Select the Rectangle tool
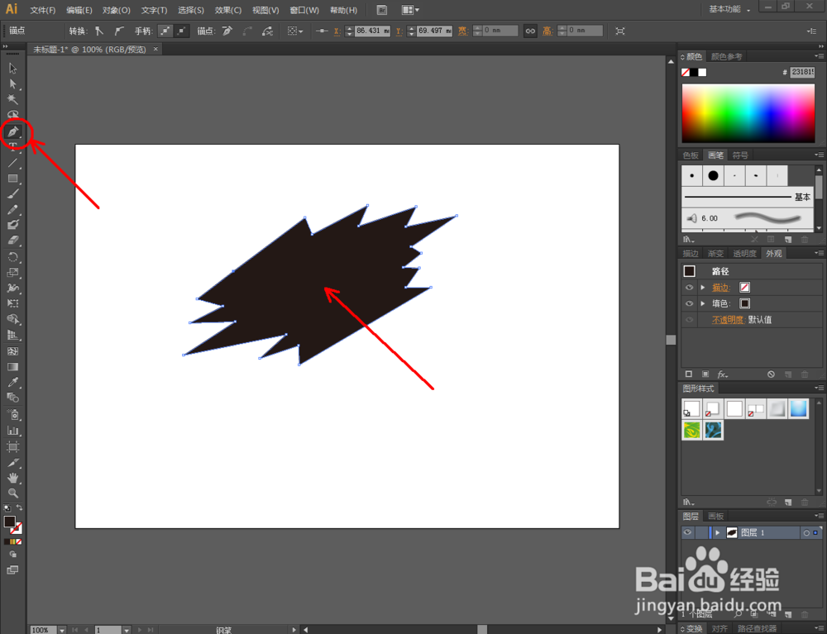The width and height of the screenshot is (827, 634). tap(12, 179)
